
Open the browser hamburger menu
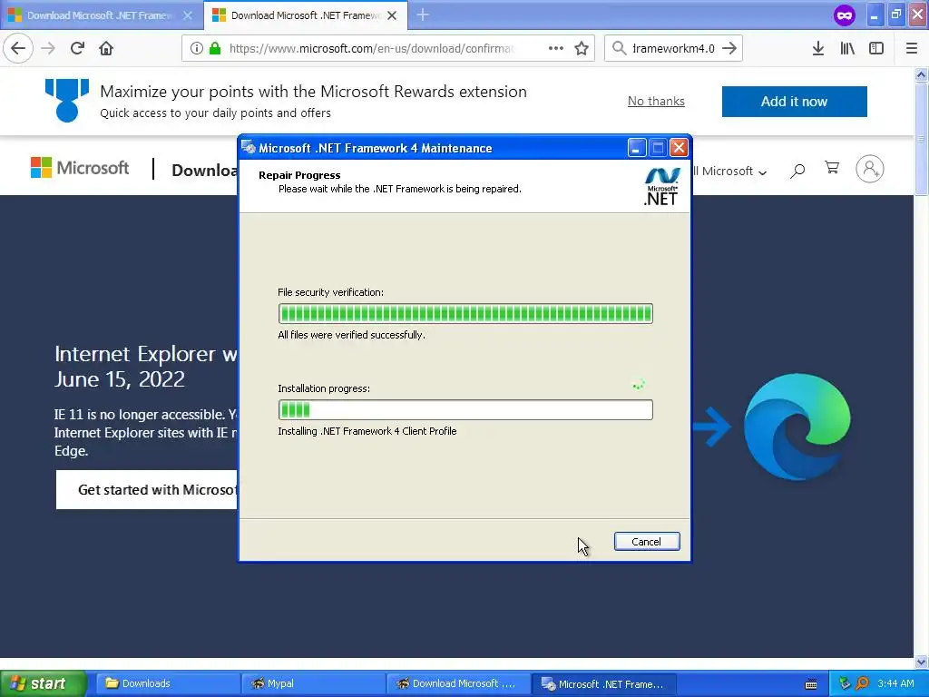point(912,48)
